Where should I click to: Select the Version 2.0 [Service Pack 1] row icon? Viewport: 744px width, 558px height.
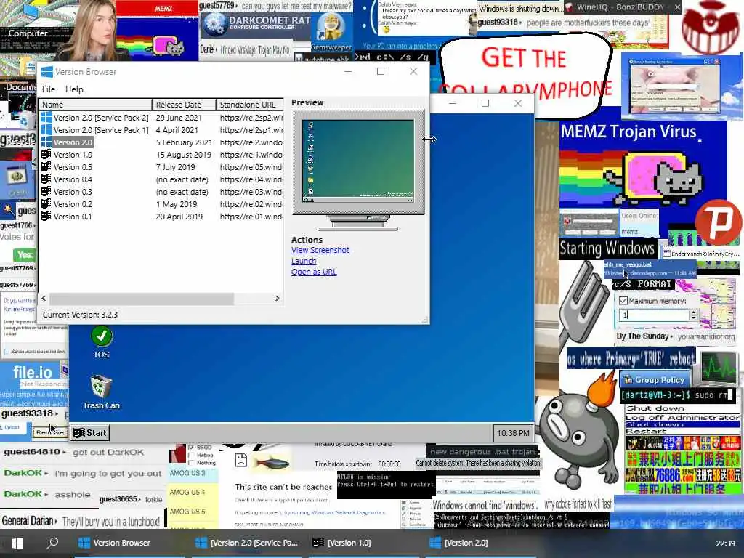[46, 130]
